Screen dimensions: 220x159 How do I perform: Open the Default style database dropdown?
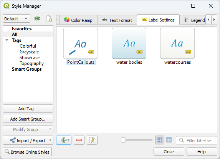click(17, 18)
